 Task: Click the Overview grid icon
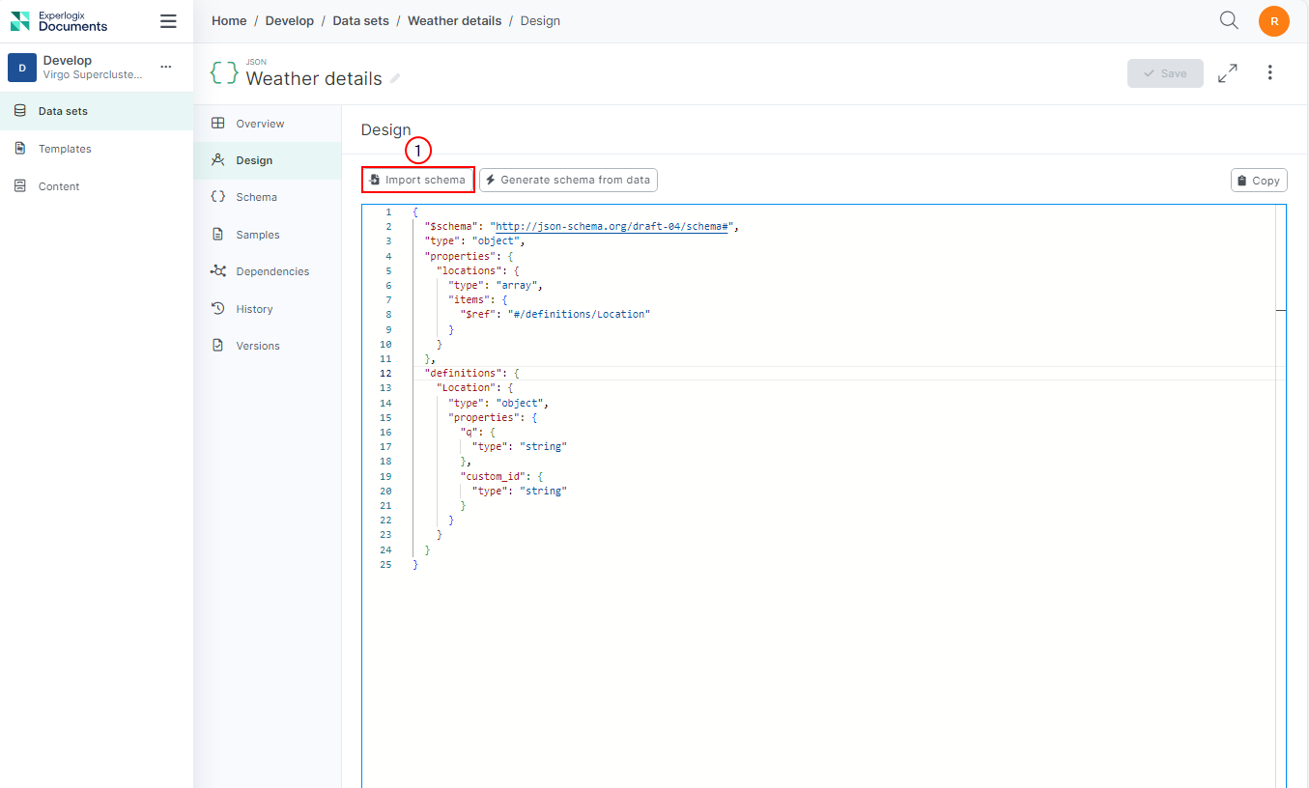218,124
